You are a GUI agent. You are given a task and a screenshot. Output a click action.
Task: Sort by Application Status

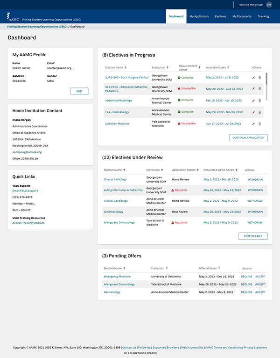pyautogui.click(x=197, y=170)
